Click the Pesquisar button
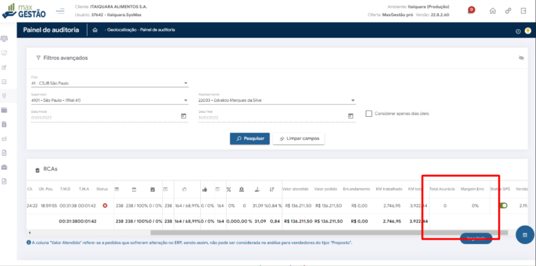 (x=250, y=139)
